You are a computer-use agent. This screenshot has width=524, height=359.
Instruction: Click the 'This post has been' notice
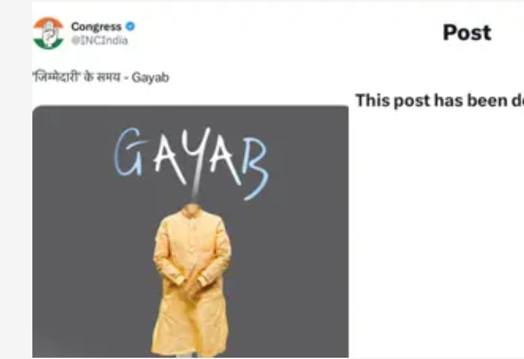point(439,100)
